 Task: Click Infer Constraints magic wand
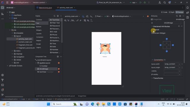click(80, 21)
